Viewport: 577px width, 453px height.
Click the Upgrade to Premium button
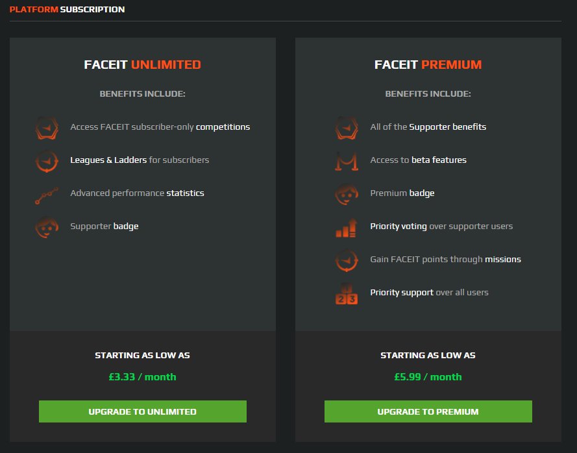point(428,411)
